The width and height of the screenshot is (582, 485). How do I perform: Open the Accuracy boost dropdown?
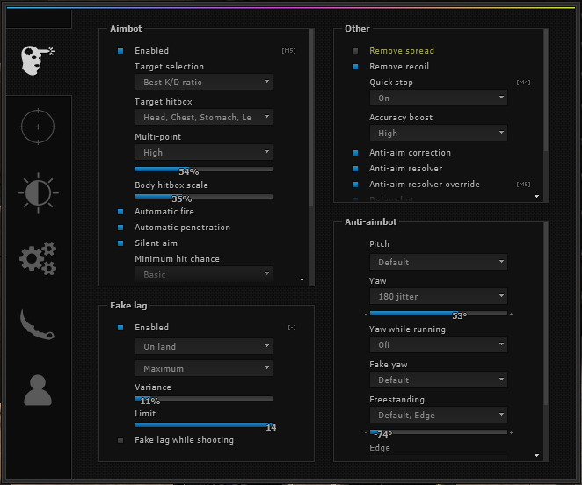coord(438,134)
